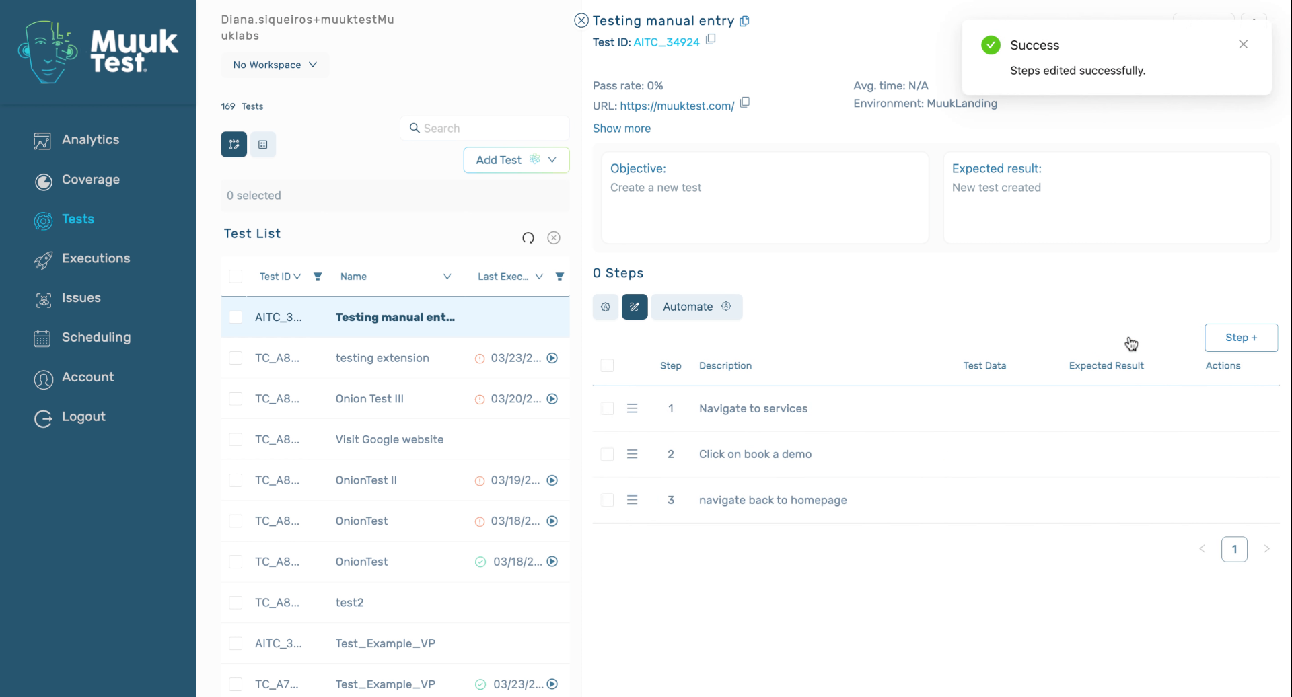Sort by Test ID column arrow
1292x697 pixels.
[x=297, y=277]
